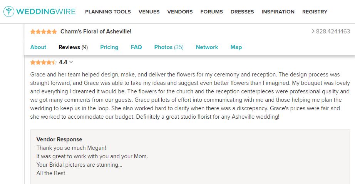Image resolution: width=355 pixels, height=184 pixels.
Task: Open the Map tab
Action: click(236, 47)
